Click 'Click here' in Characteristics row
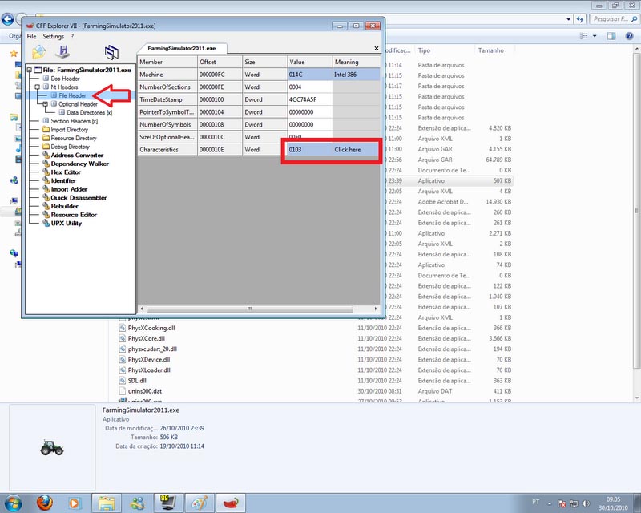The image size is (641, 513). (347, 150)
